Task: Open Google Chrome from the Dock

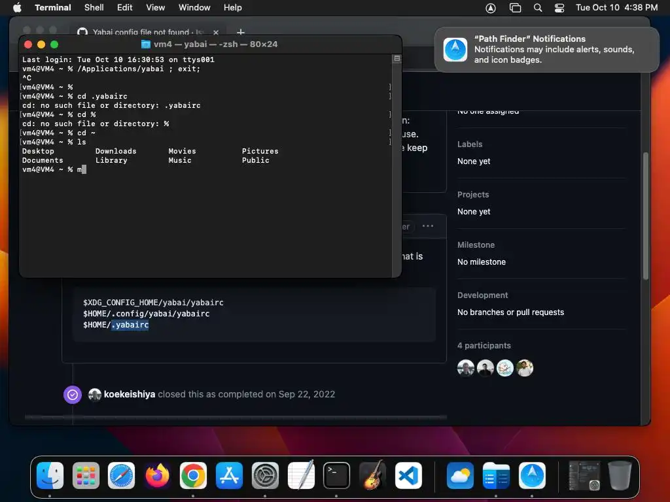Action: point(193,475)
